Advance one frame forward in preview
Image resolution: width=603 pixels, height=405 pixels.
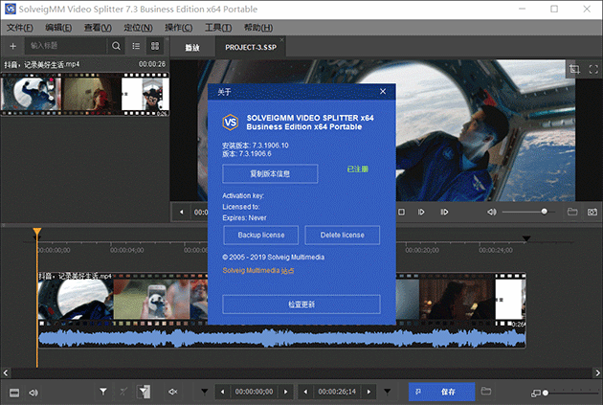(421, 212)
